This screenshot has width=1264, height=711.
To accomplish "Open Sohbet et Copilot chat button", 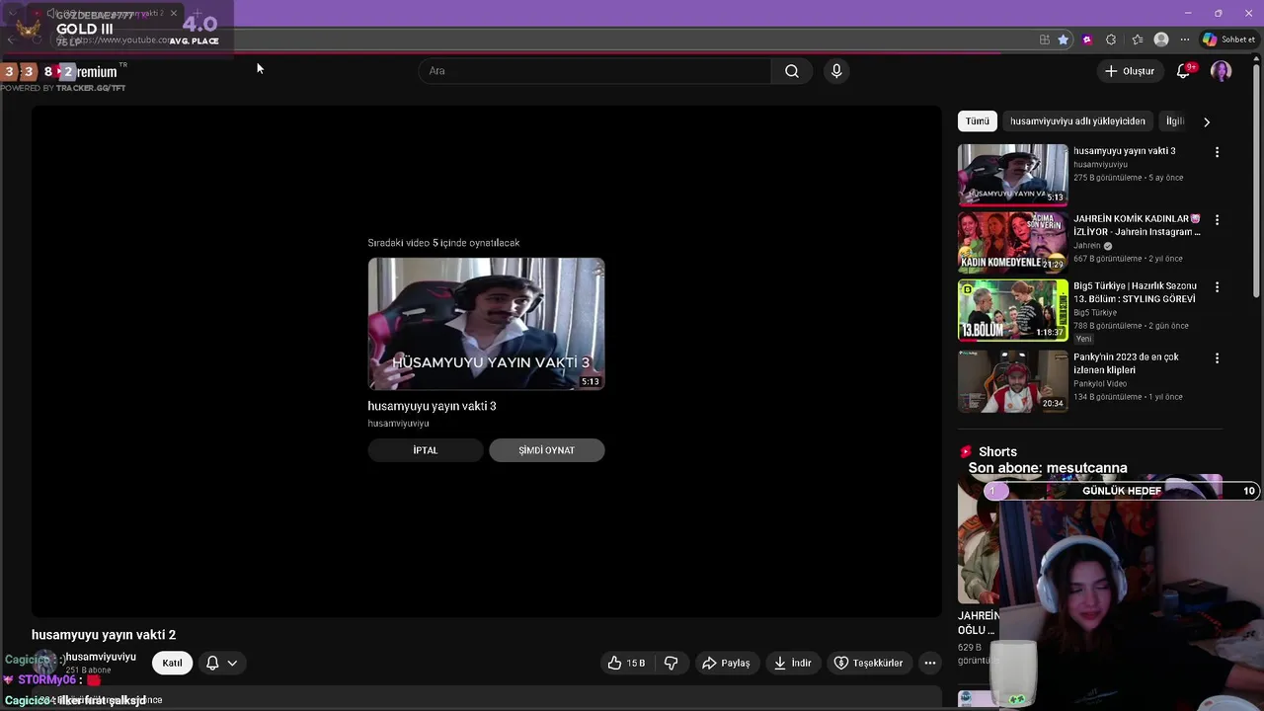I will pyautogui.click(x=1227, y=39).
